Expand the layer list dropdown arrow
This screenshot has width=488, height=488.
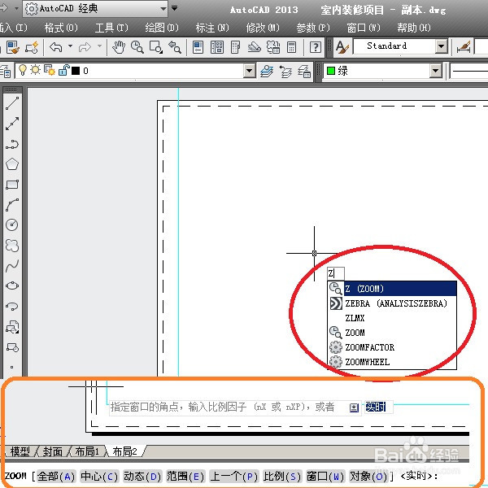click(249, 71)
